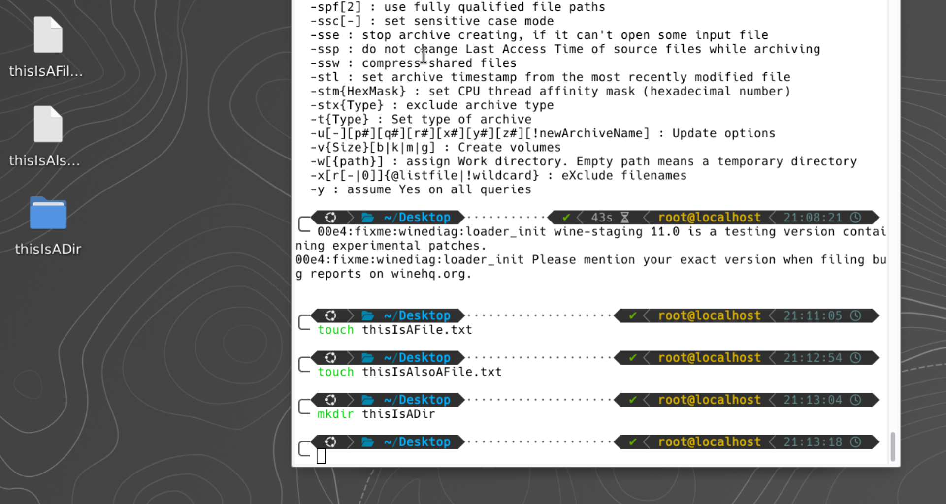
Task: Select the thisIsAls... file icon on desktop
Action: pyautogui.click(x=48, y=125)
